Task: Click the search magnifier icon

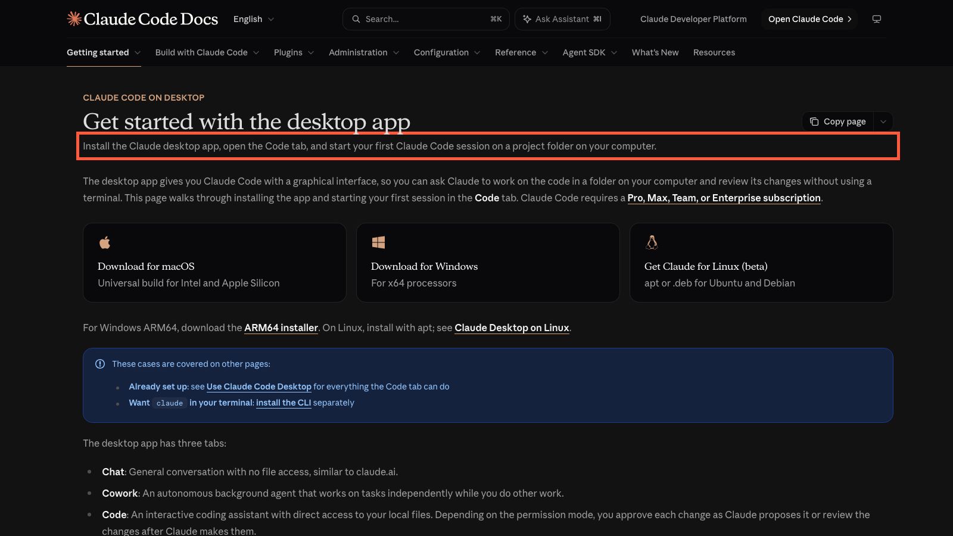Action: [x=356, y=19]
